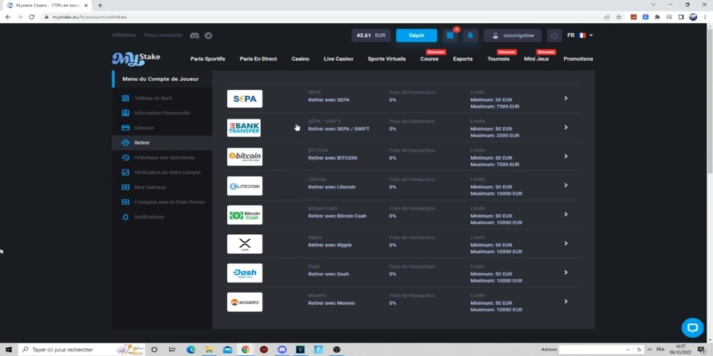Click the power logout icon
Viewport: 713px width, 356px height.
pos(554,36)
